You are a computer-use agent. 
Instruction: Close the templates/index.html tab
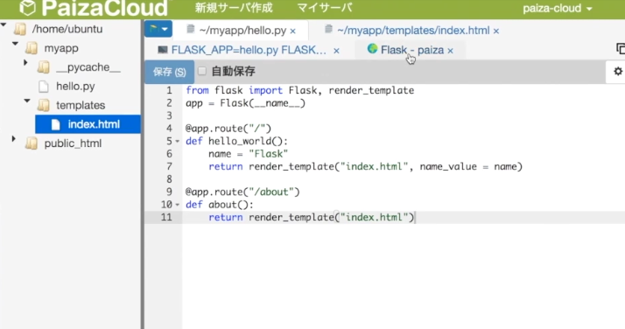point(496,31)
